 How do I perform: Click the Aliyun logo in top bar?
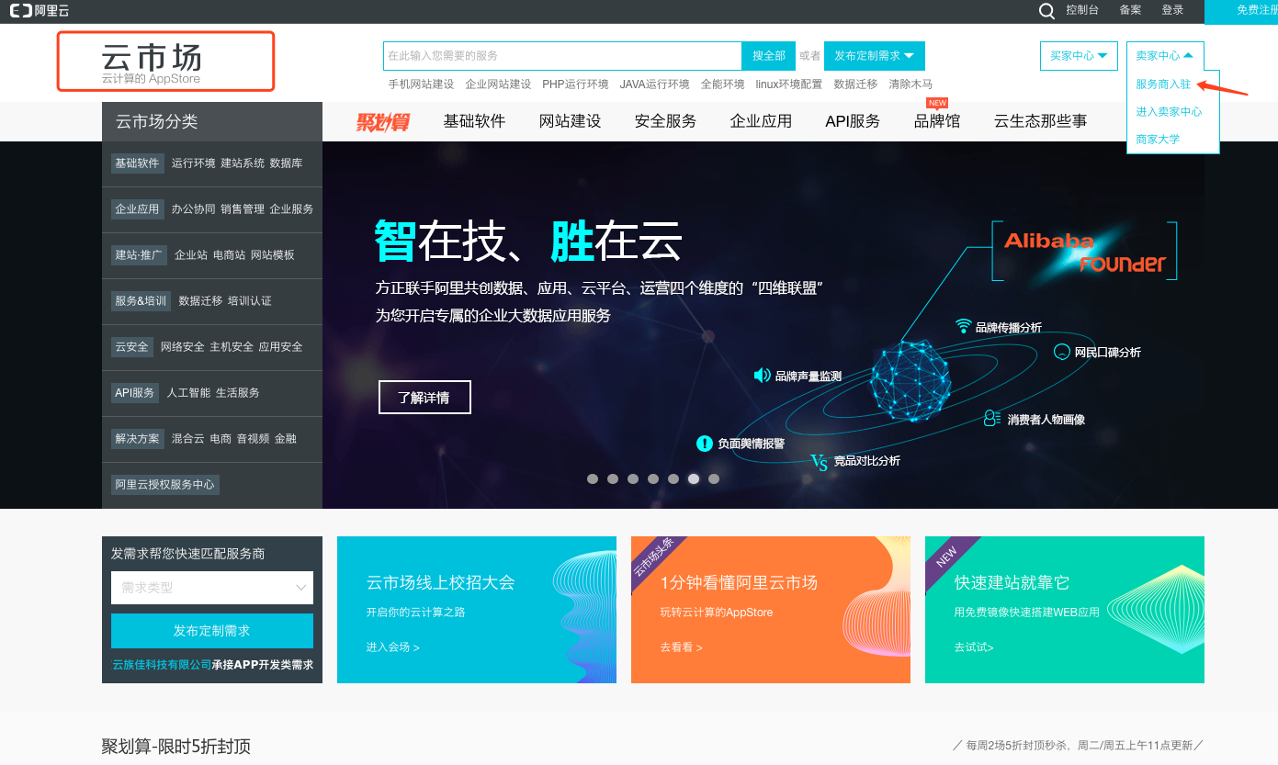click(39, 11)
